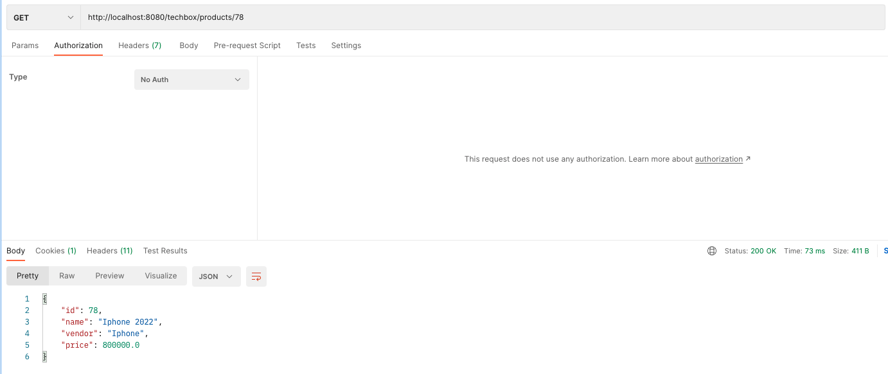888x374 pixels.
Task: View the Cookies (1) response tab
Action: [x=55, y=251]
